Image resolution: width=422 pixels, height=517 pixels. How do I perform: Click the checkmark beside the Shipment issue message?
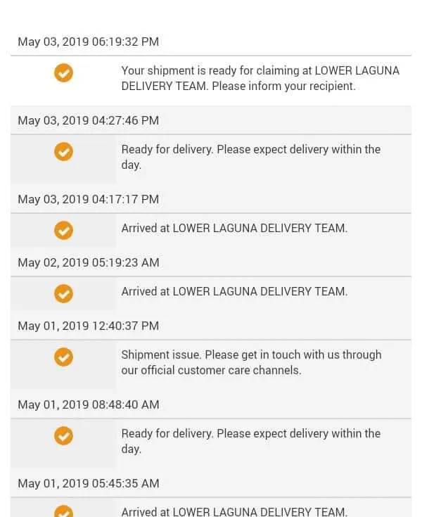tap(63, 357)
